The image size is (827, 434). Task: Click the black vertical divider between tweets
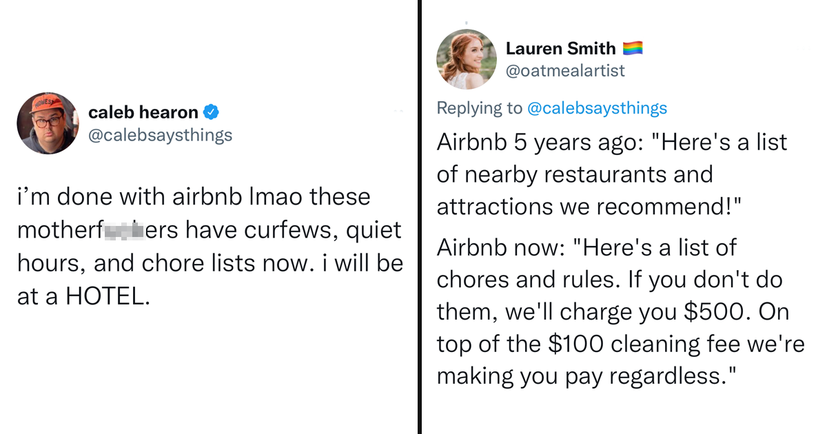tap(419, 217)
